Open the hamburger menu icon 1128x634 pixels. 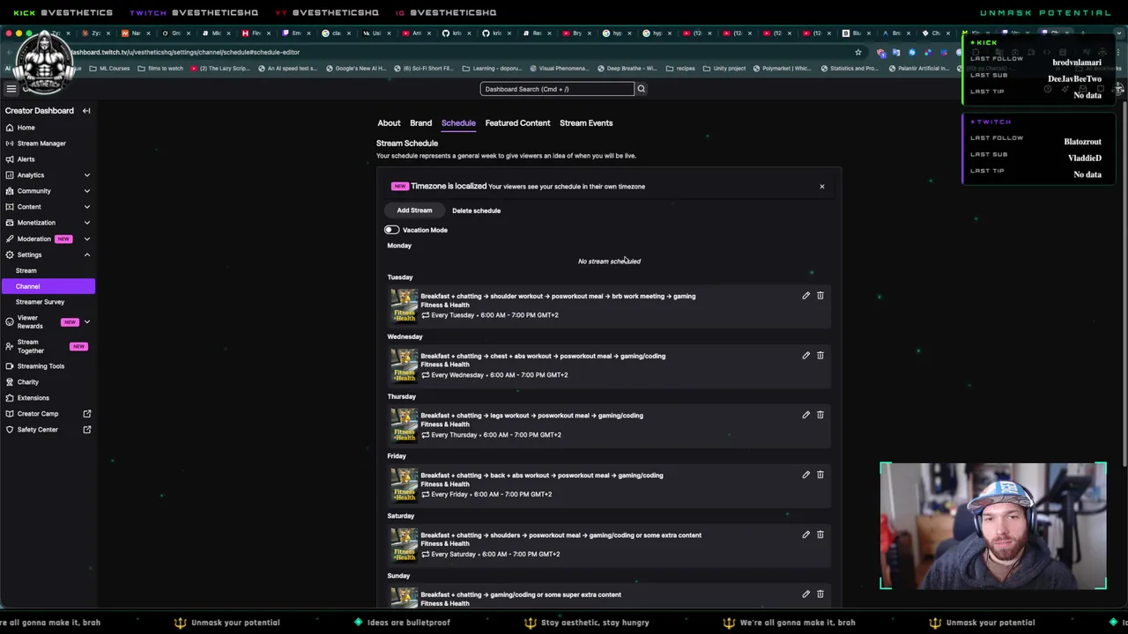coord(11,89)
